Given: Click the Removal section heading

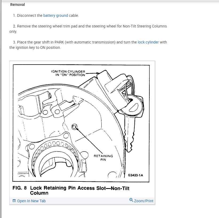Looking at the screenshot, I should (17, 5).
